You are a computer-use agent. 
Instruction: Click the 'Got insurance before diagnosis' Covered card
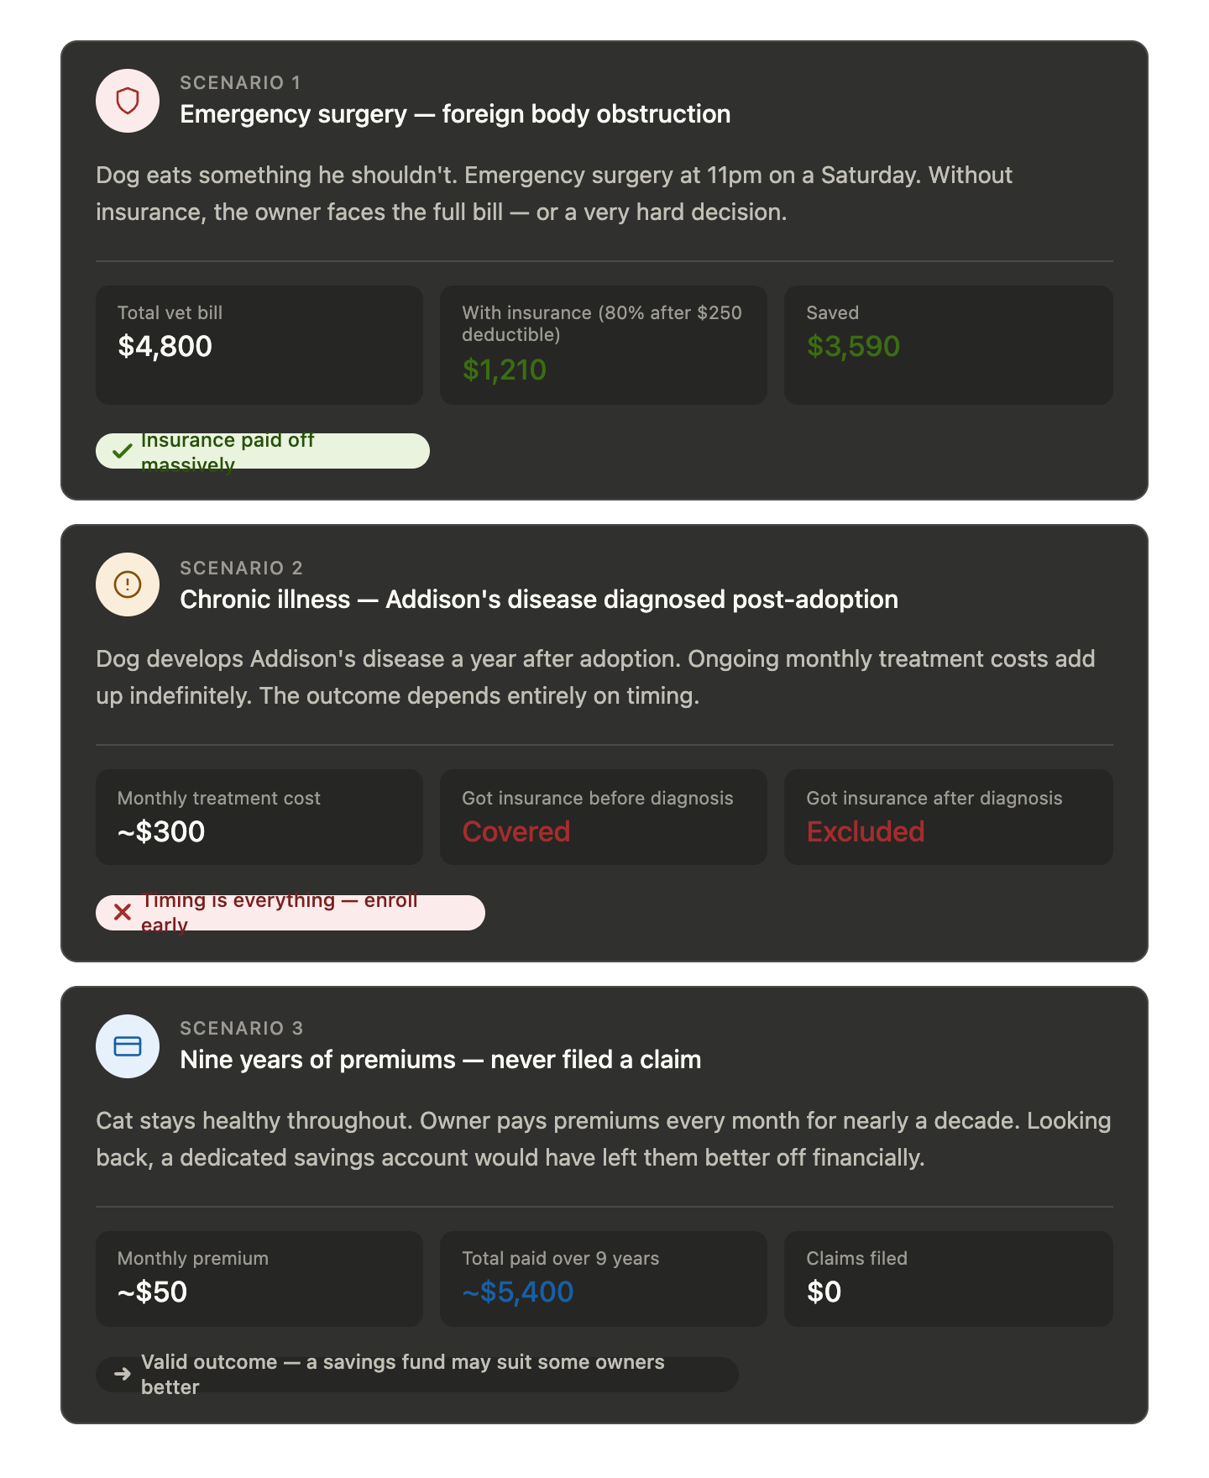603,817
